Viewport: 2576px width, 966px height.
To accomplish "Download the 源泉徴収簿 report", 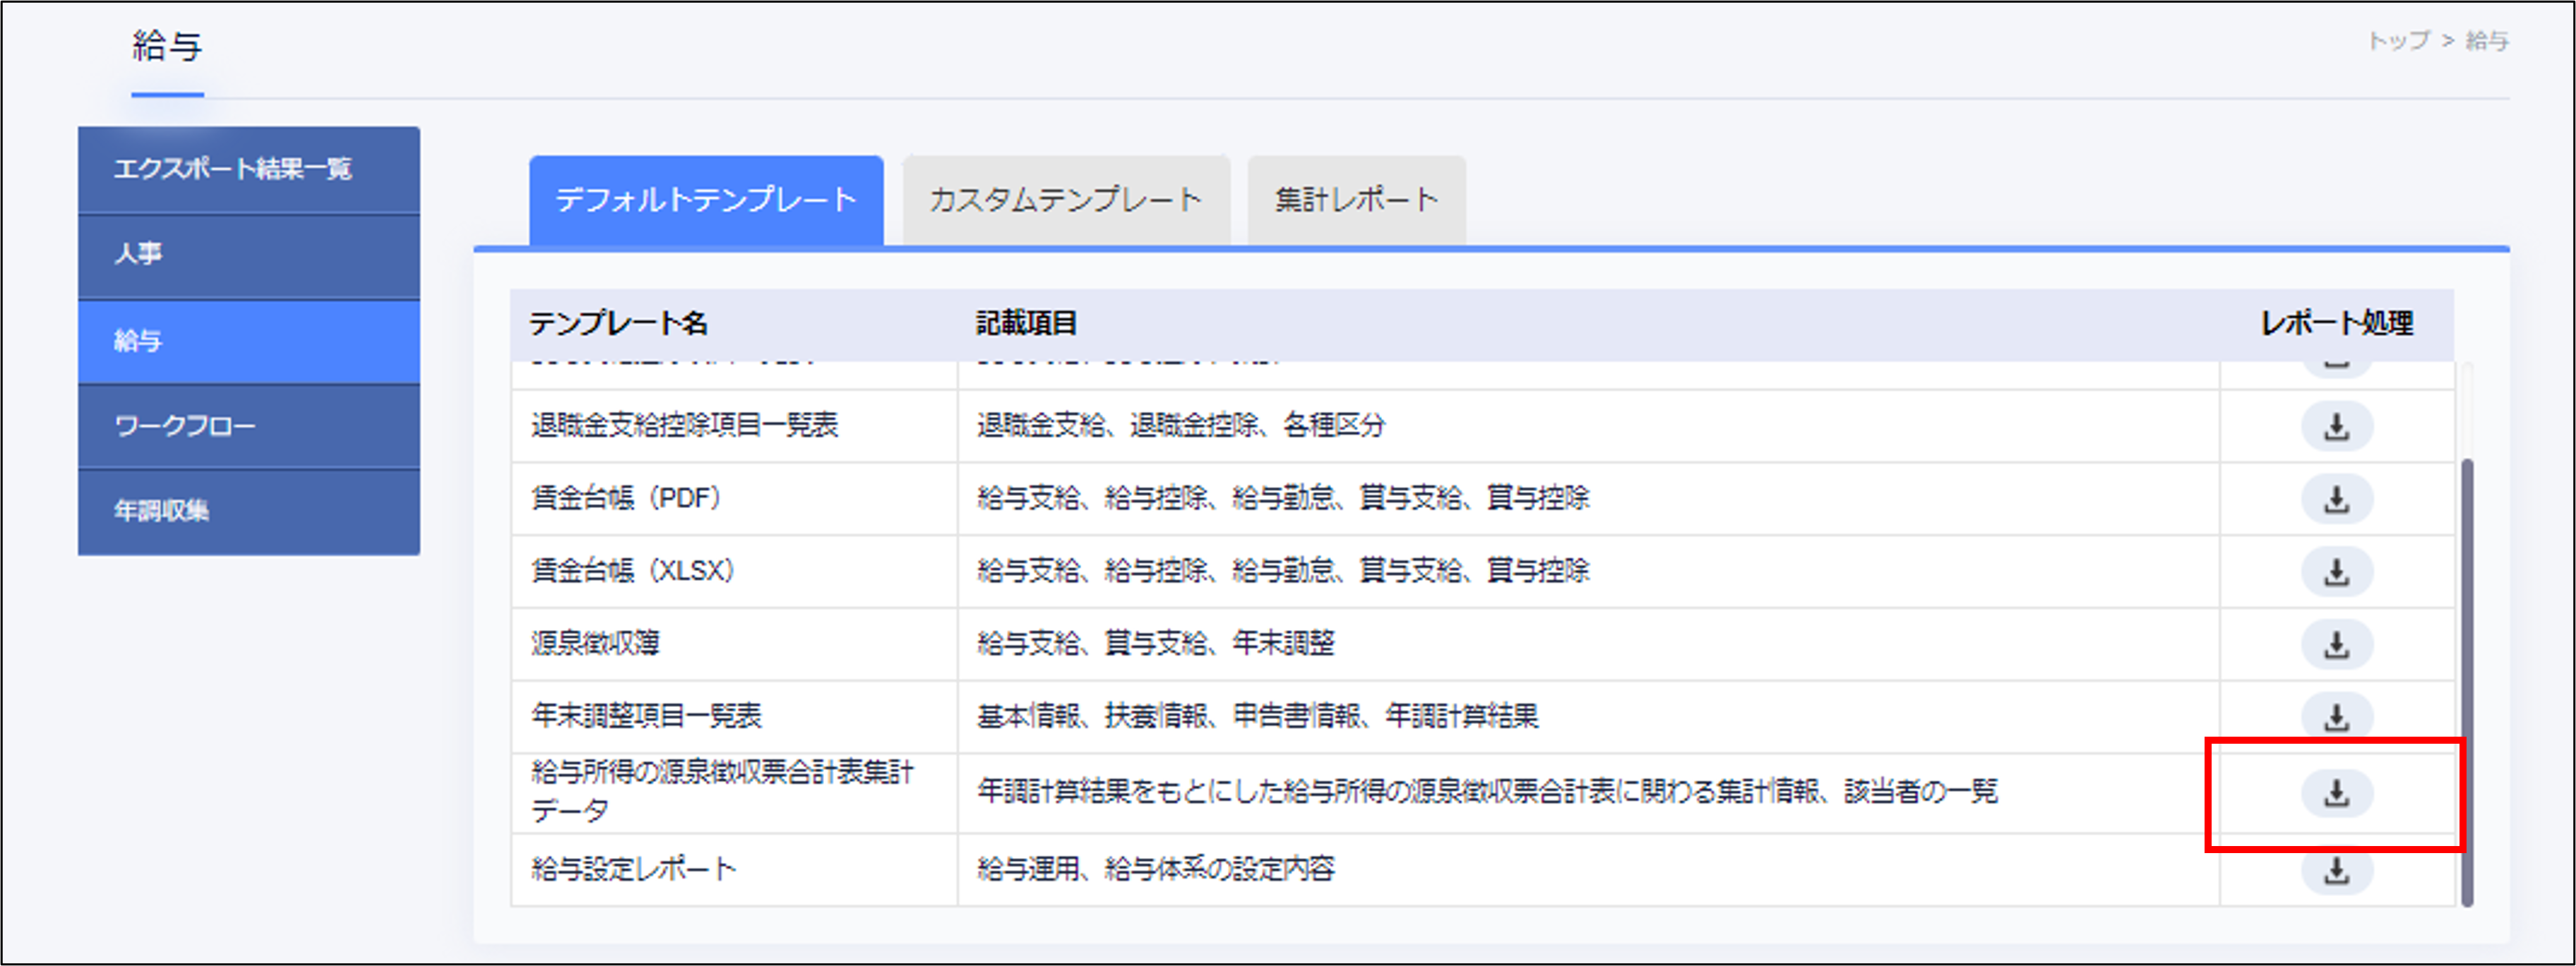I will click(x=2337, y=644).
